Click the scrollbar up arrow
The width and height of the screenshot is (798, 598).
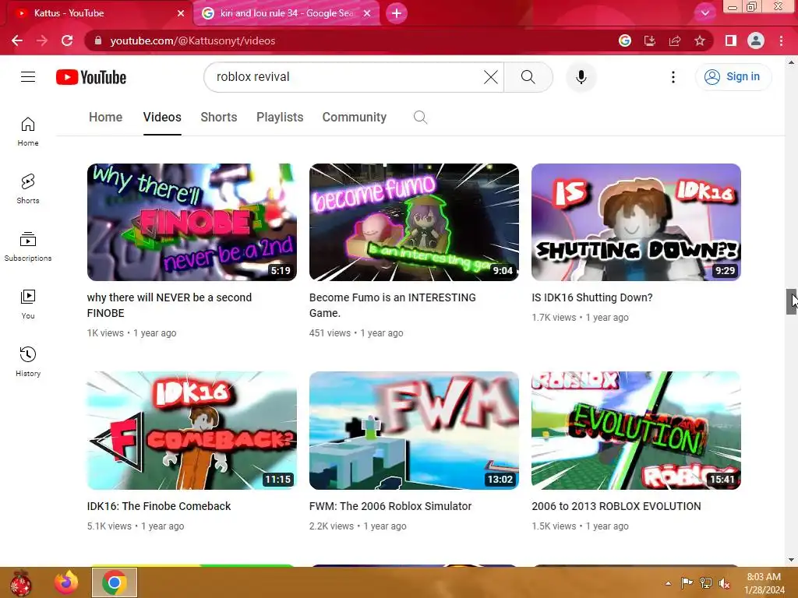[x=791, y=62]
